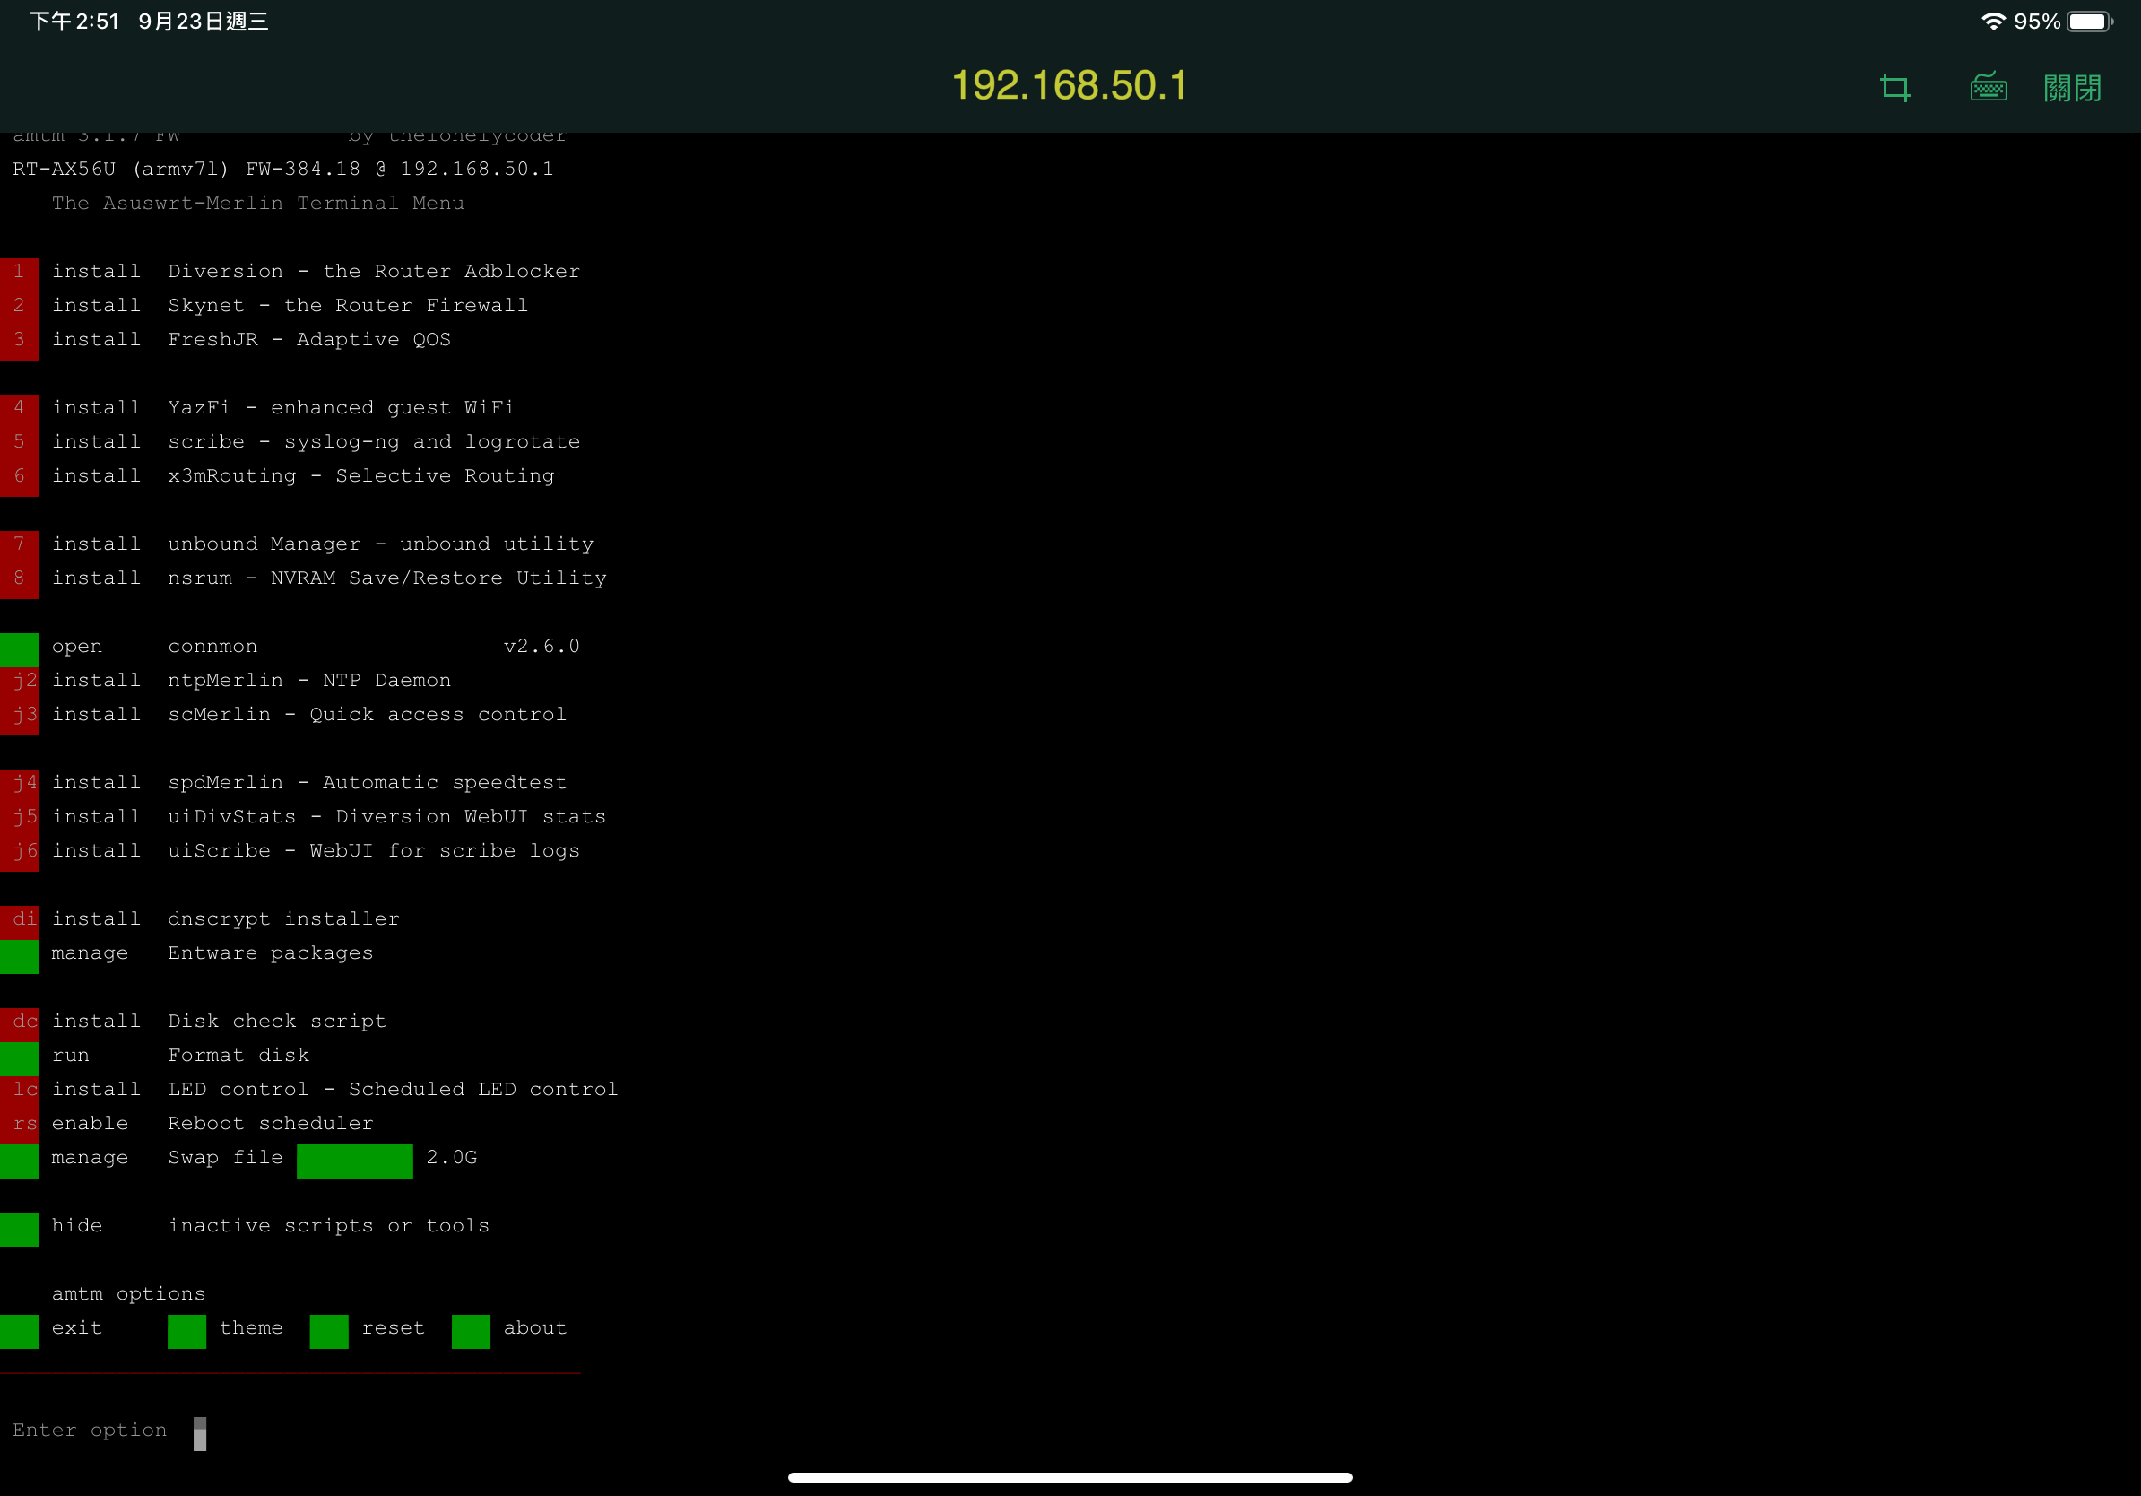
Task: Select dc Disk check script row
Action: click(x=194, y=1022)
